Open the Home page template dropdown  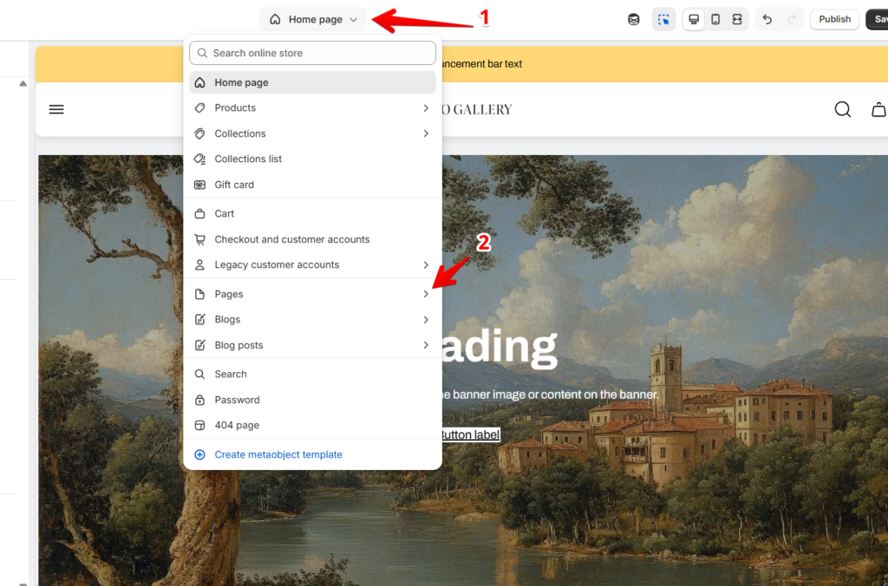click(312, 19)
